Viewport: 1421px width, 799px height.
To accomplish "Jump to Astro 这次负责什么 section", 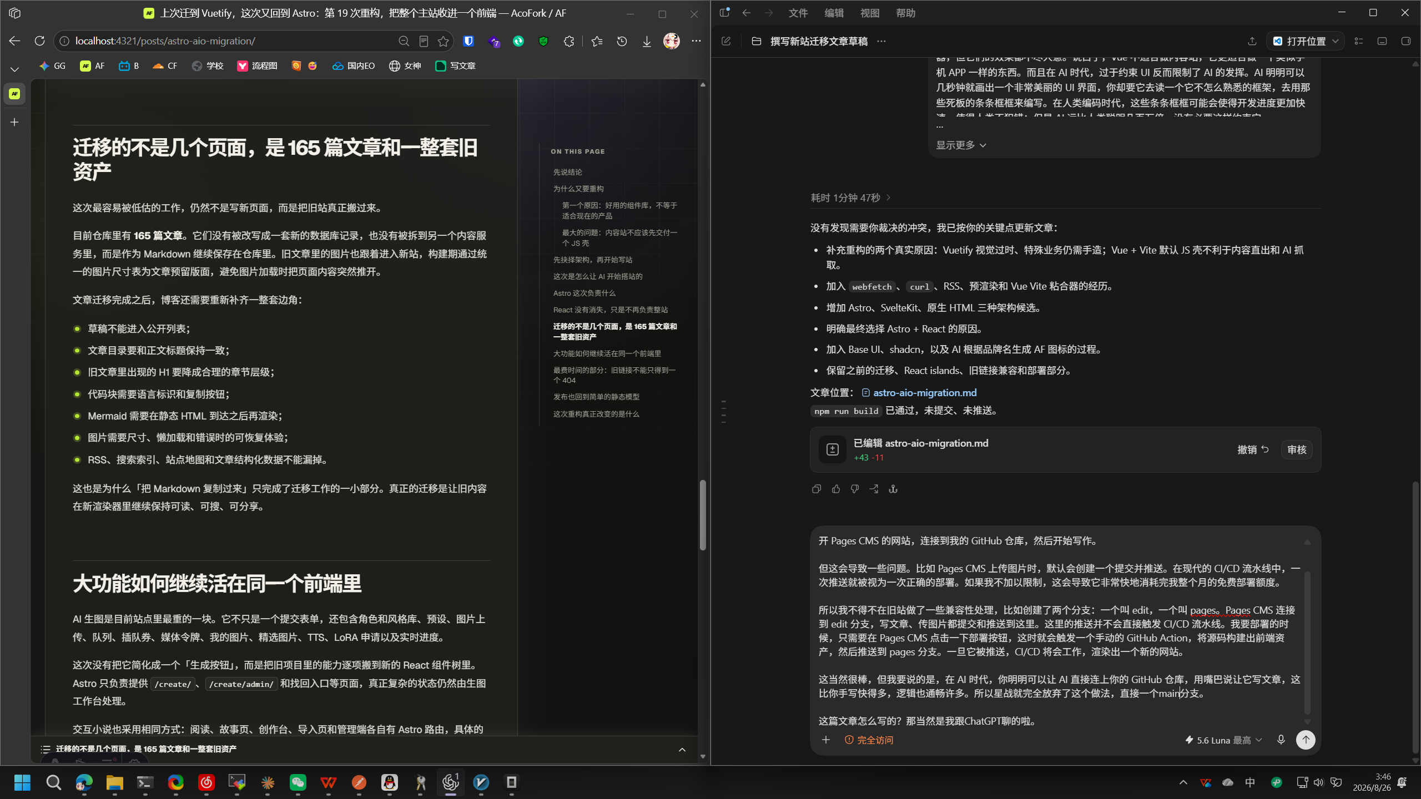I will (x=584, y=293).
